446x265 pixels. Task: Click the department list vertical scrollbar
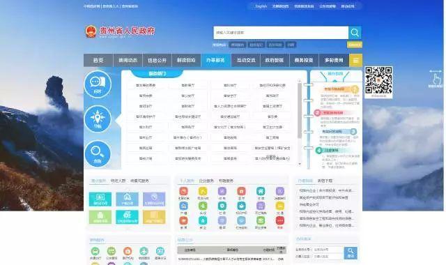coord(300,111)
